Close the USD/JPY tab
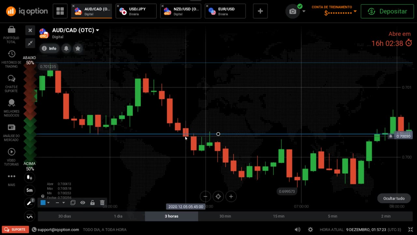This screenshot has height=235, width=417. [118, 6]
